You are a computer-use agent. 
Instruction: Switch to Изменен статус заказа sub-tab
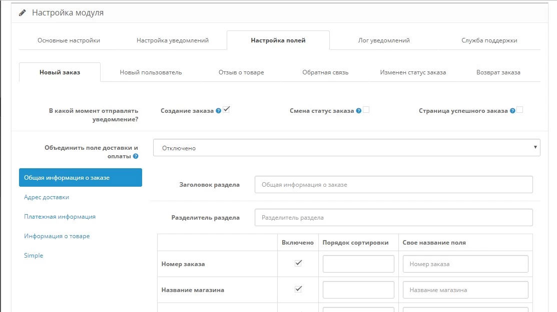pos(413,72)
